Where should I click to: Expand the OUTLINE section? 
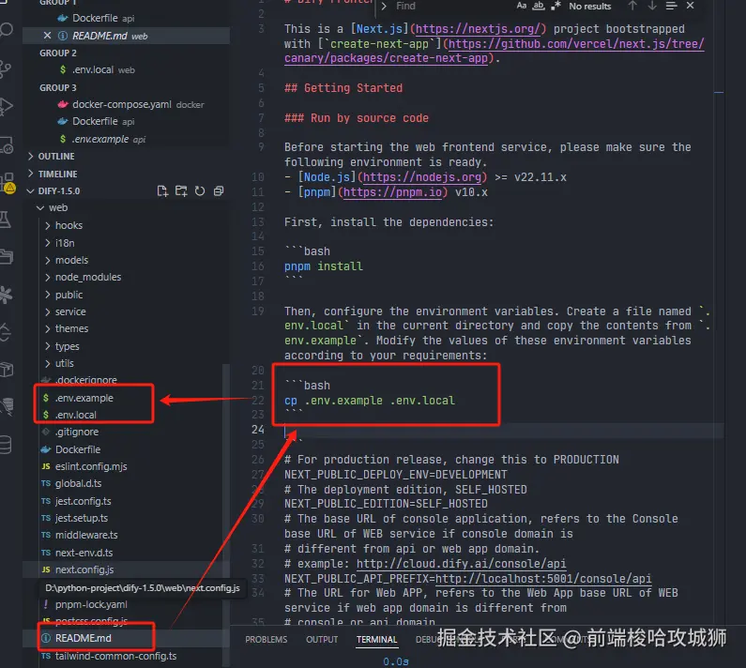point(56,157)
